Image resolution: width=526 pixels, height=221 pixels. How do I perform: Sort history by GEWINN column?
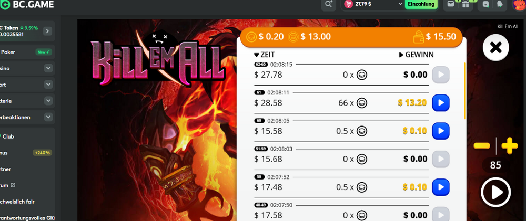tap(416, 55)
